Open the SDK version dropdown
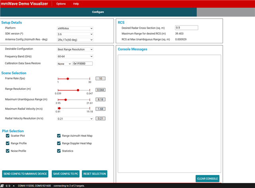 [x=75, y=34]
